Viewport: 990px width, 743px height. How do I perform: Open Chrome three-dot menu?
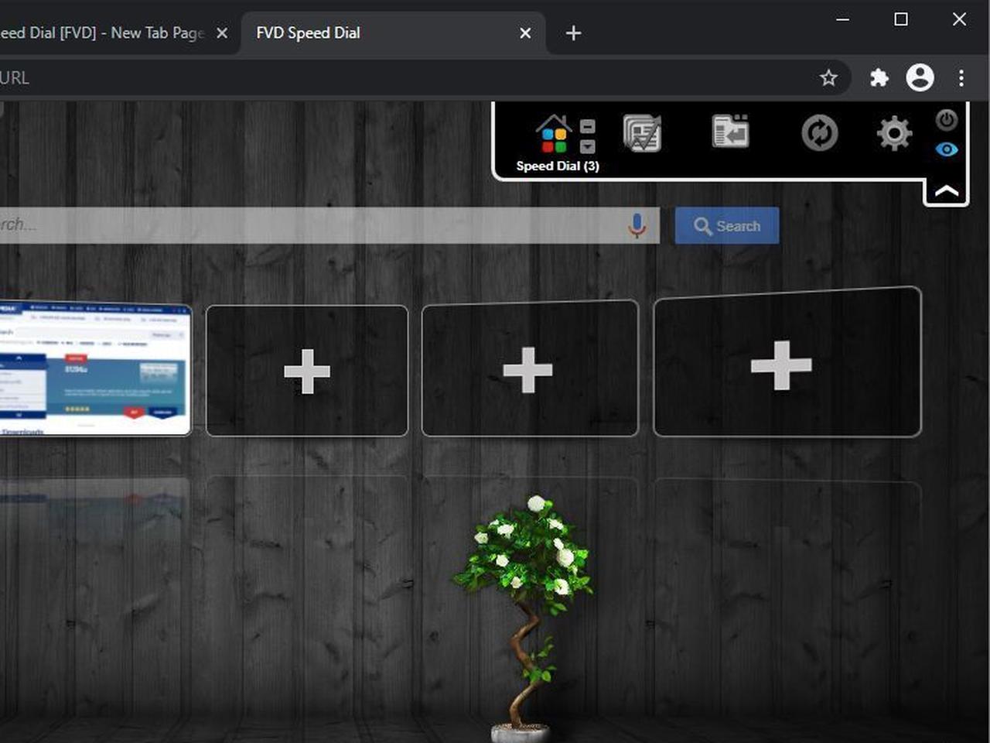(961, 77)
